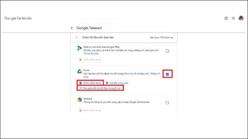Screen dimensions: 248x139
Task: Click the Dịch vụ trò chơi của Google Play title
Action: [101, 47]
